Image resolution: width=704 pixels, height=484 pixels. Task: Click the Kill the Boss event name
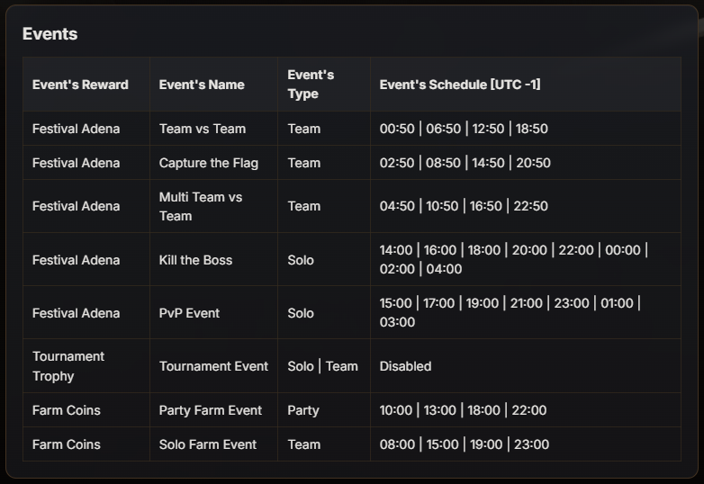point(195,260)
